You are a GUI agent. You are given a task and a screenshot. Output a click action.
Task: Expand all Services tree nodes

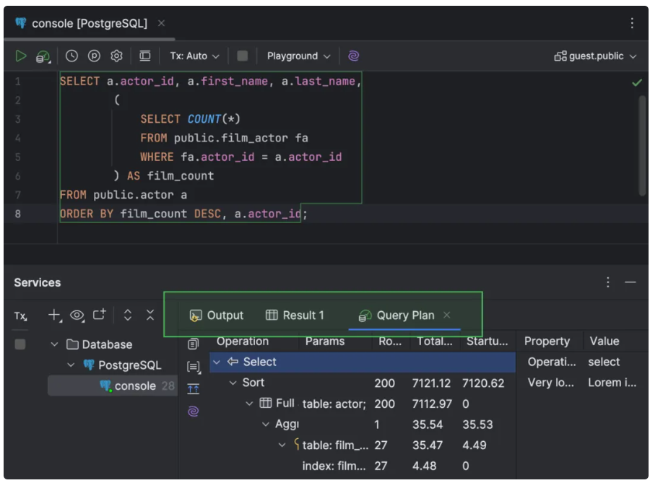click(128, 315)
